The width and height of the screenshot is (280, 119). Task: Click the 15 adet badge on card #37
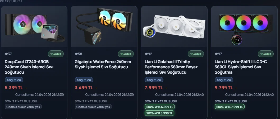pyautogui.click(x=56, y=54)
